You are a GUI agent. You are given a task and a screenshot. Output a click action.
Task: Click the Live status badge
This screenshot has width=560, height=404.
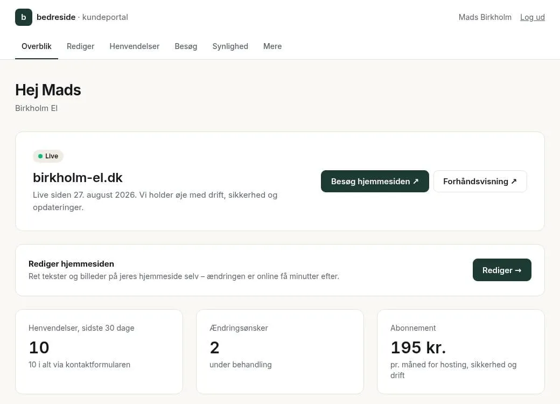point(48,156)
